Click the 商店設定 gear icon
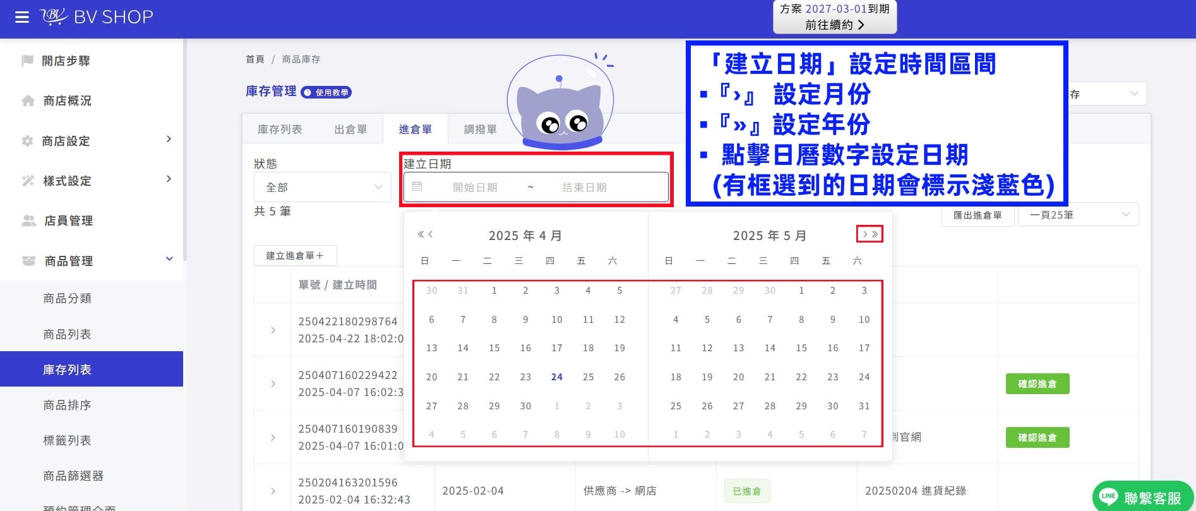The height and width of the screenshot is (511, 1196). click(27, 141)
